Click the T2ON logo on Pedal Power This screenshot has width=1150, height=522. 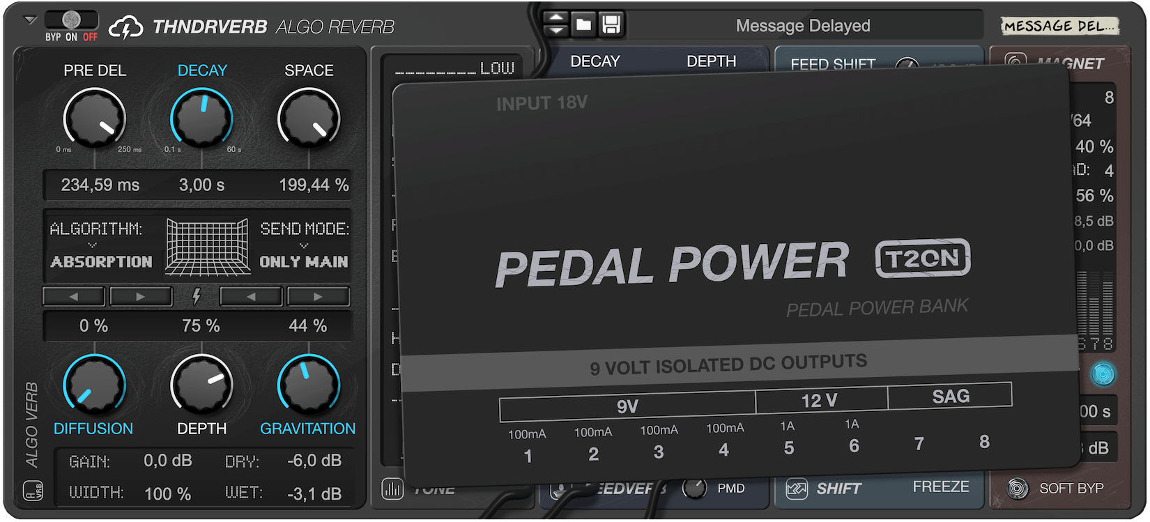click(923, 259)
